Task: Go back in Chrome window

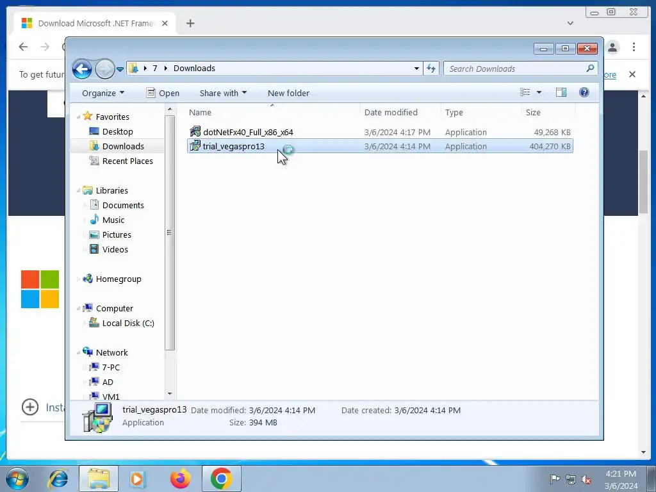Action: 23,47
